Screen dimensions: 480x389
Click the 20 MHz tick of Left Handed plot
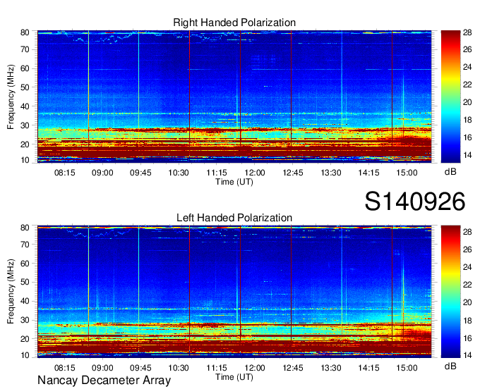[25, 339]
